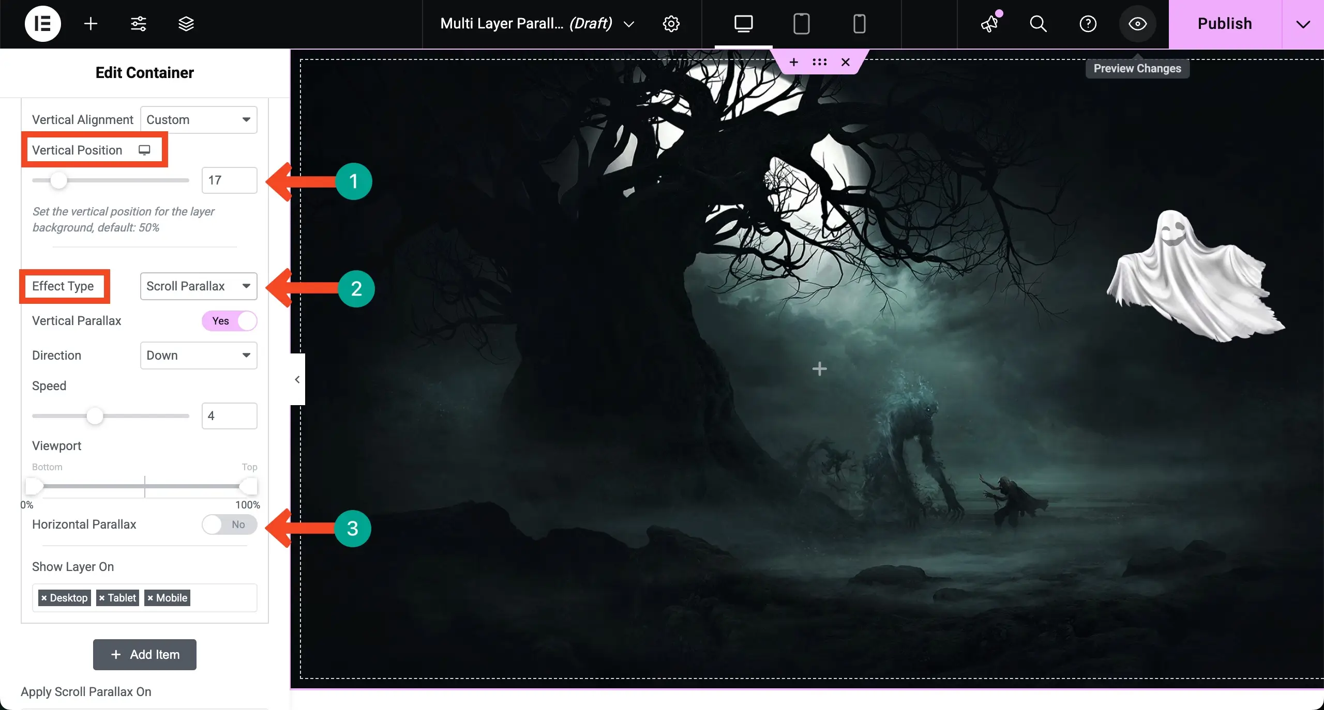Viewport: 1324px width, 710px height.
Task: Click the Elementor logo icon
Action: [42, 24]
